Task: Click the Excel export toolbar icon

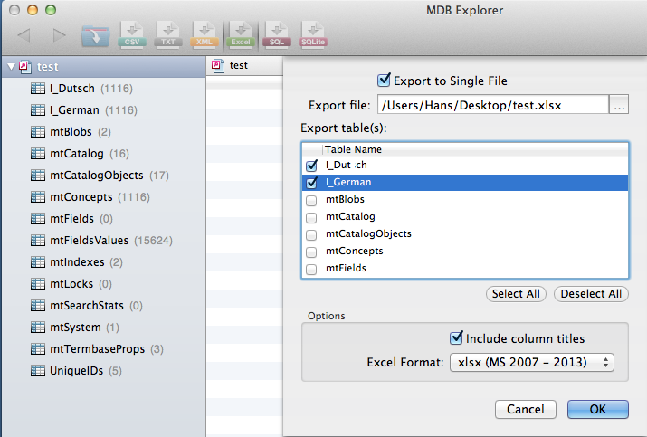Action: point(242,35)
